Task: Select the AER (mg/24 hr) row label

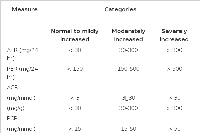Action: pyautogui.click(x=22, y=54)
